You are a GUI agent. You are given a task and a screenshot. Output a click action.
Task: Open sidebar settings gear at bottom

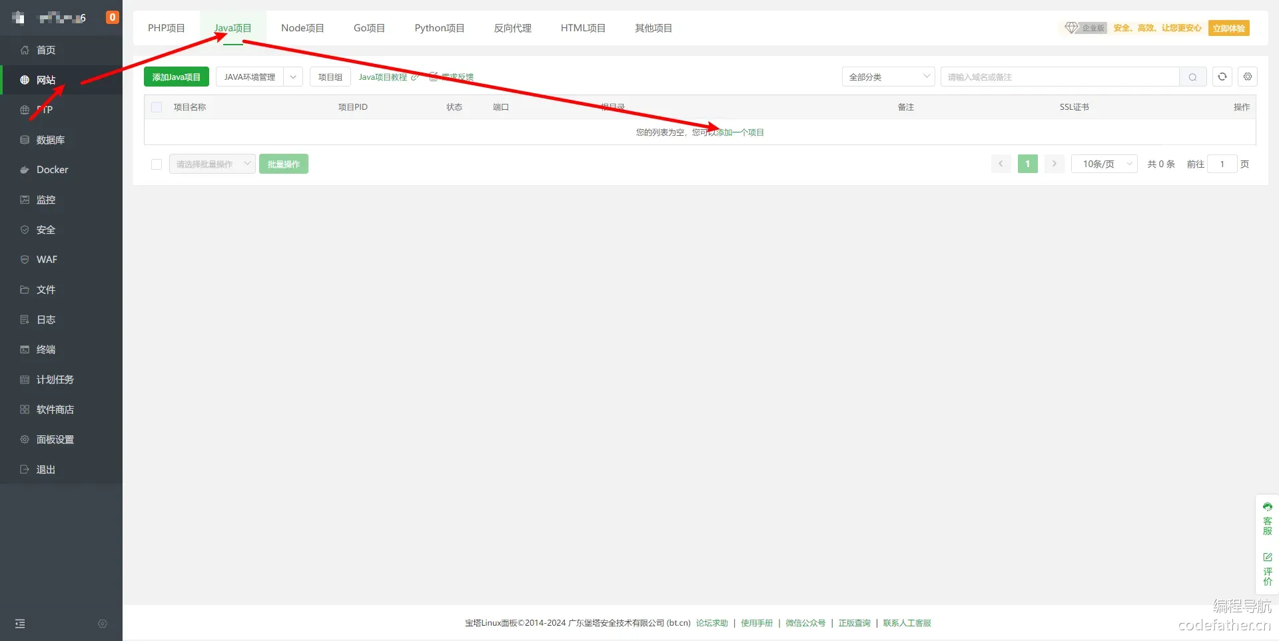coord(102,624)
